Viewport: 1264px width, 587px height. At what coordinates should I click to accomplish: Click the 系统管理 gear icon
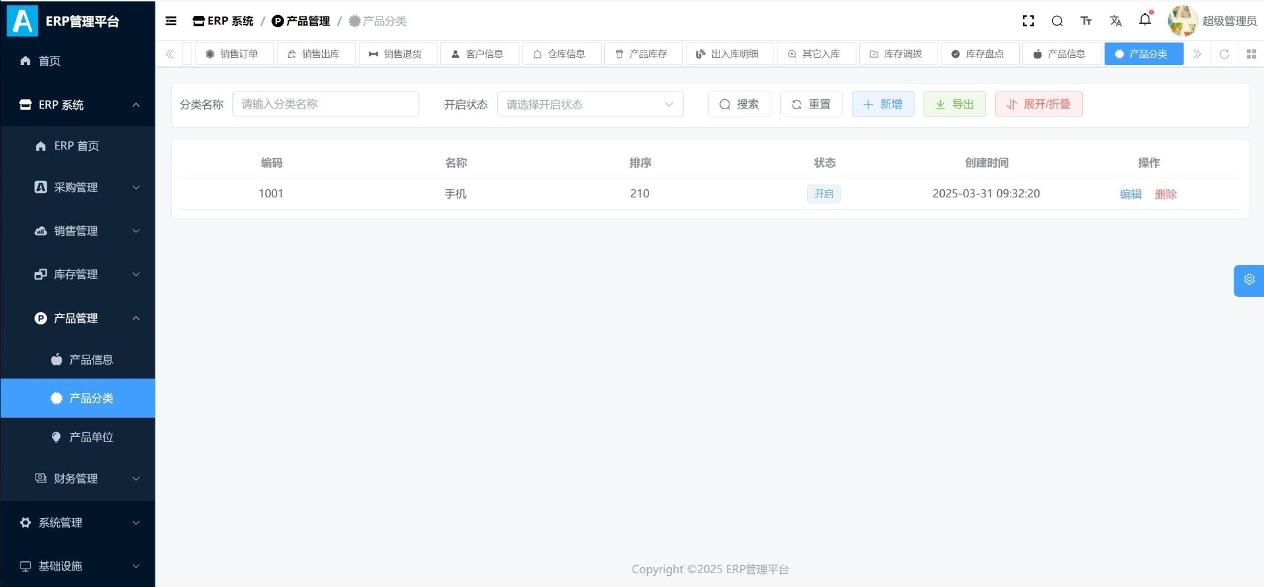coord(26,523)
